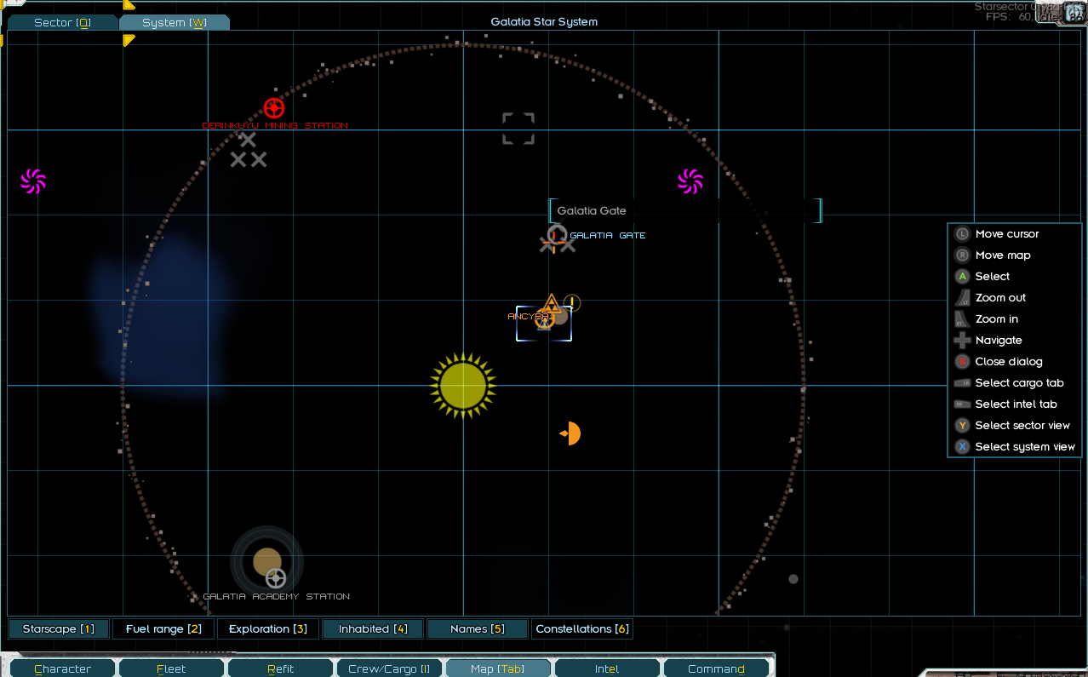Switch to the System [W] tab

[x=175, y=23]
